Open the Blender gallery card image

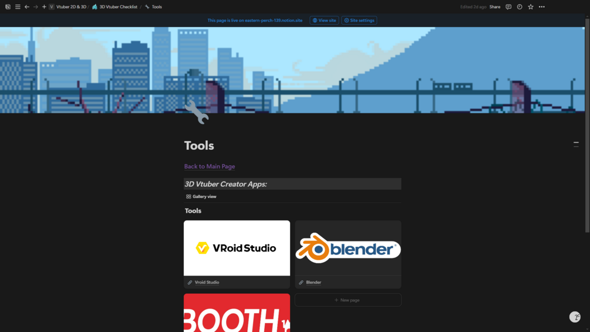348,248
